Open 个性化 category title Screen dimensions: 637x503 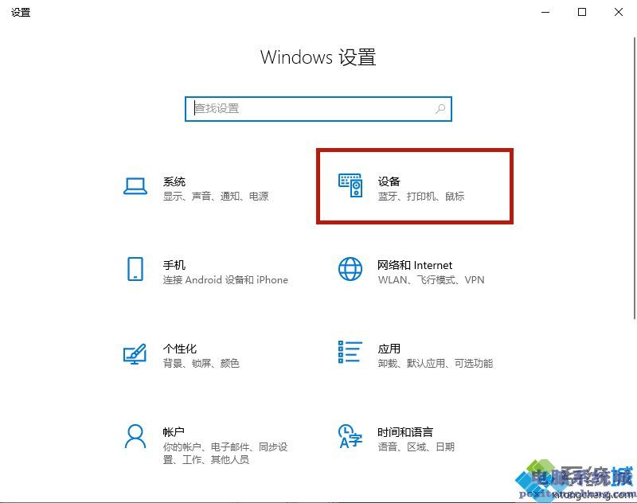click(x=180, y=349)
